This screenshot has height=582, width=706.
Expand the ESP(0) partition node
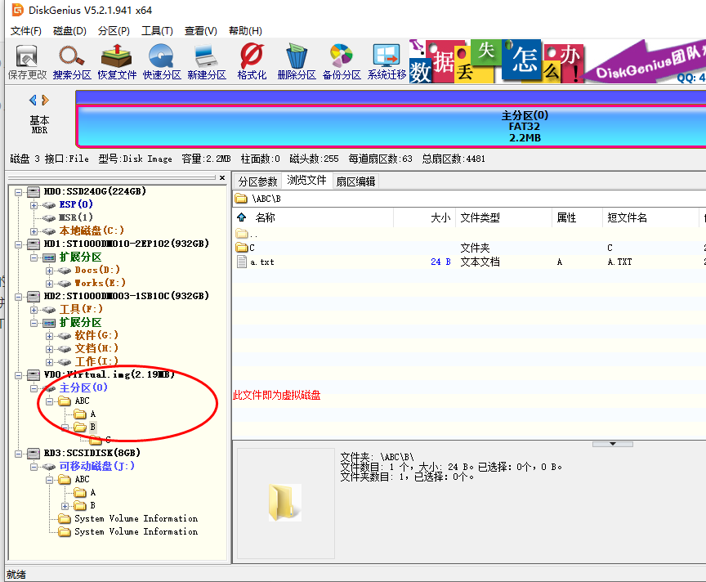(34, 205)
